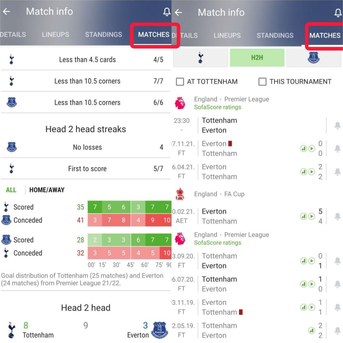Click back arrow in right Match info header

tap(178, 12)
